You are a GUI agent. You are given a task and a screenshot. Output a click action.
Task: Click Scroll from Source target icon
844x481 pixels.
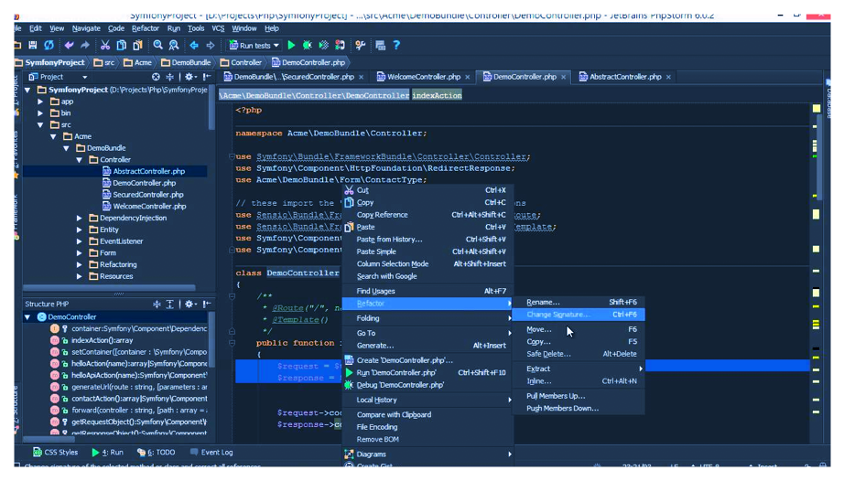pyautogui.click(x=156, y=77)
